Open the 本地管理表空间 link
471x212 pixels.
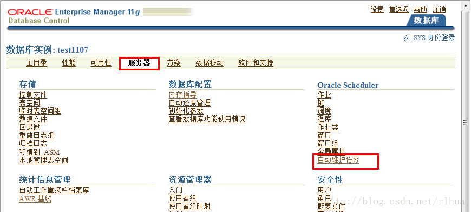43,160
